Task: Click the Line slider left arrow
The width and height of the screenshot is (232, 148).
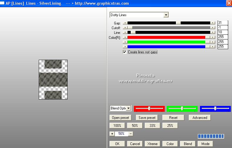Action: 125,32
